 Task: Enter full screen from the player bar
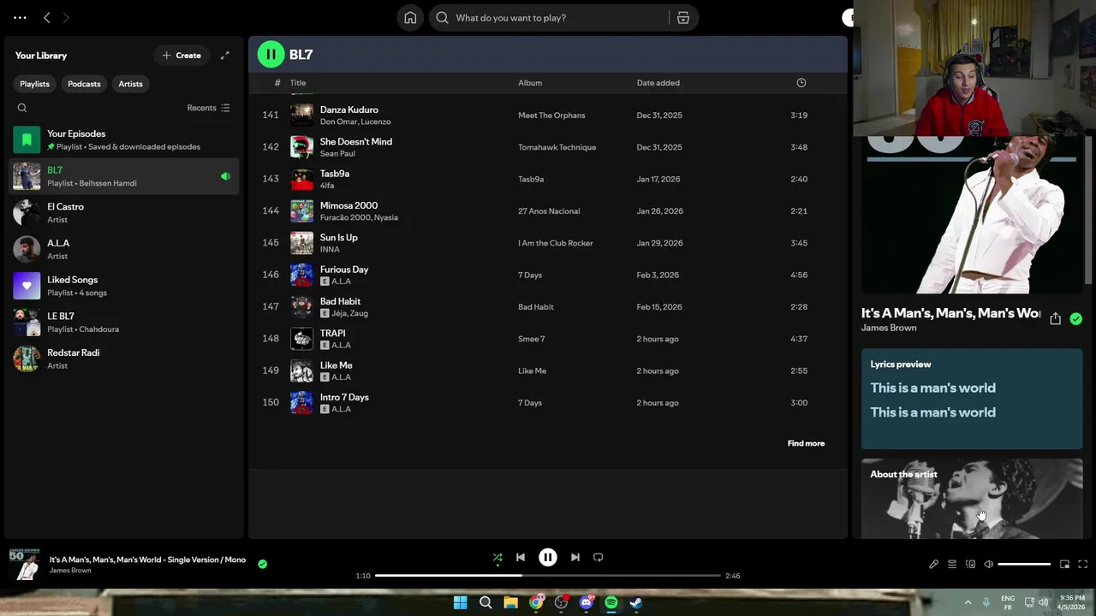point(1082,564)
